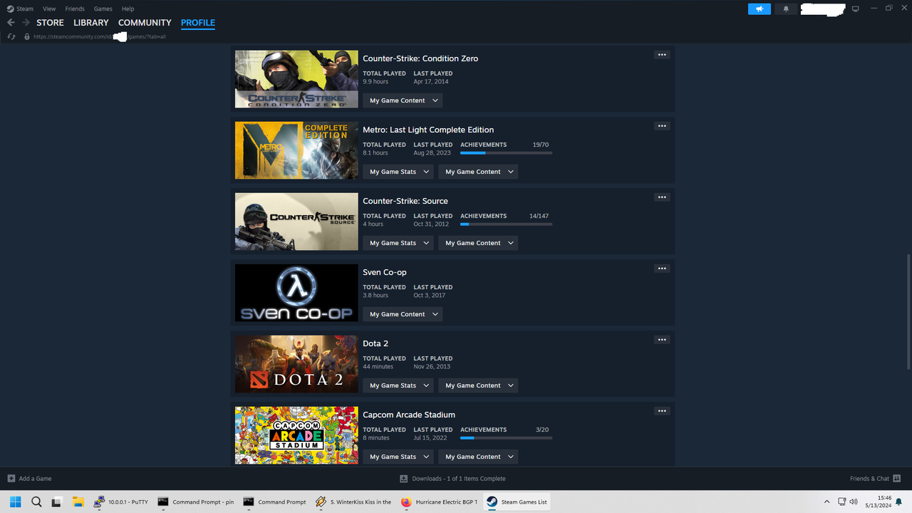This screenshot has width=912, height=513.
Task: Click Metro: Last Light achievements progress bar
Action: (506, 152)
